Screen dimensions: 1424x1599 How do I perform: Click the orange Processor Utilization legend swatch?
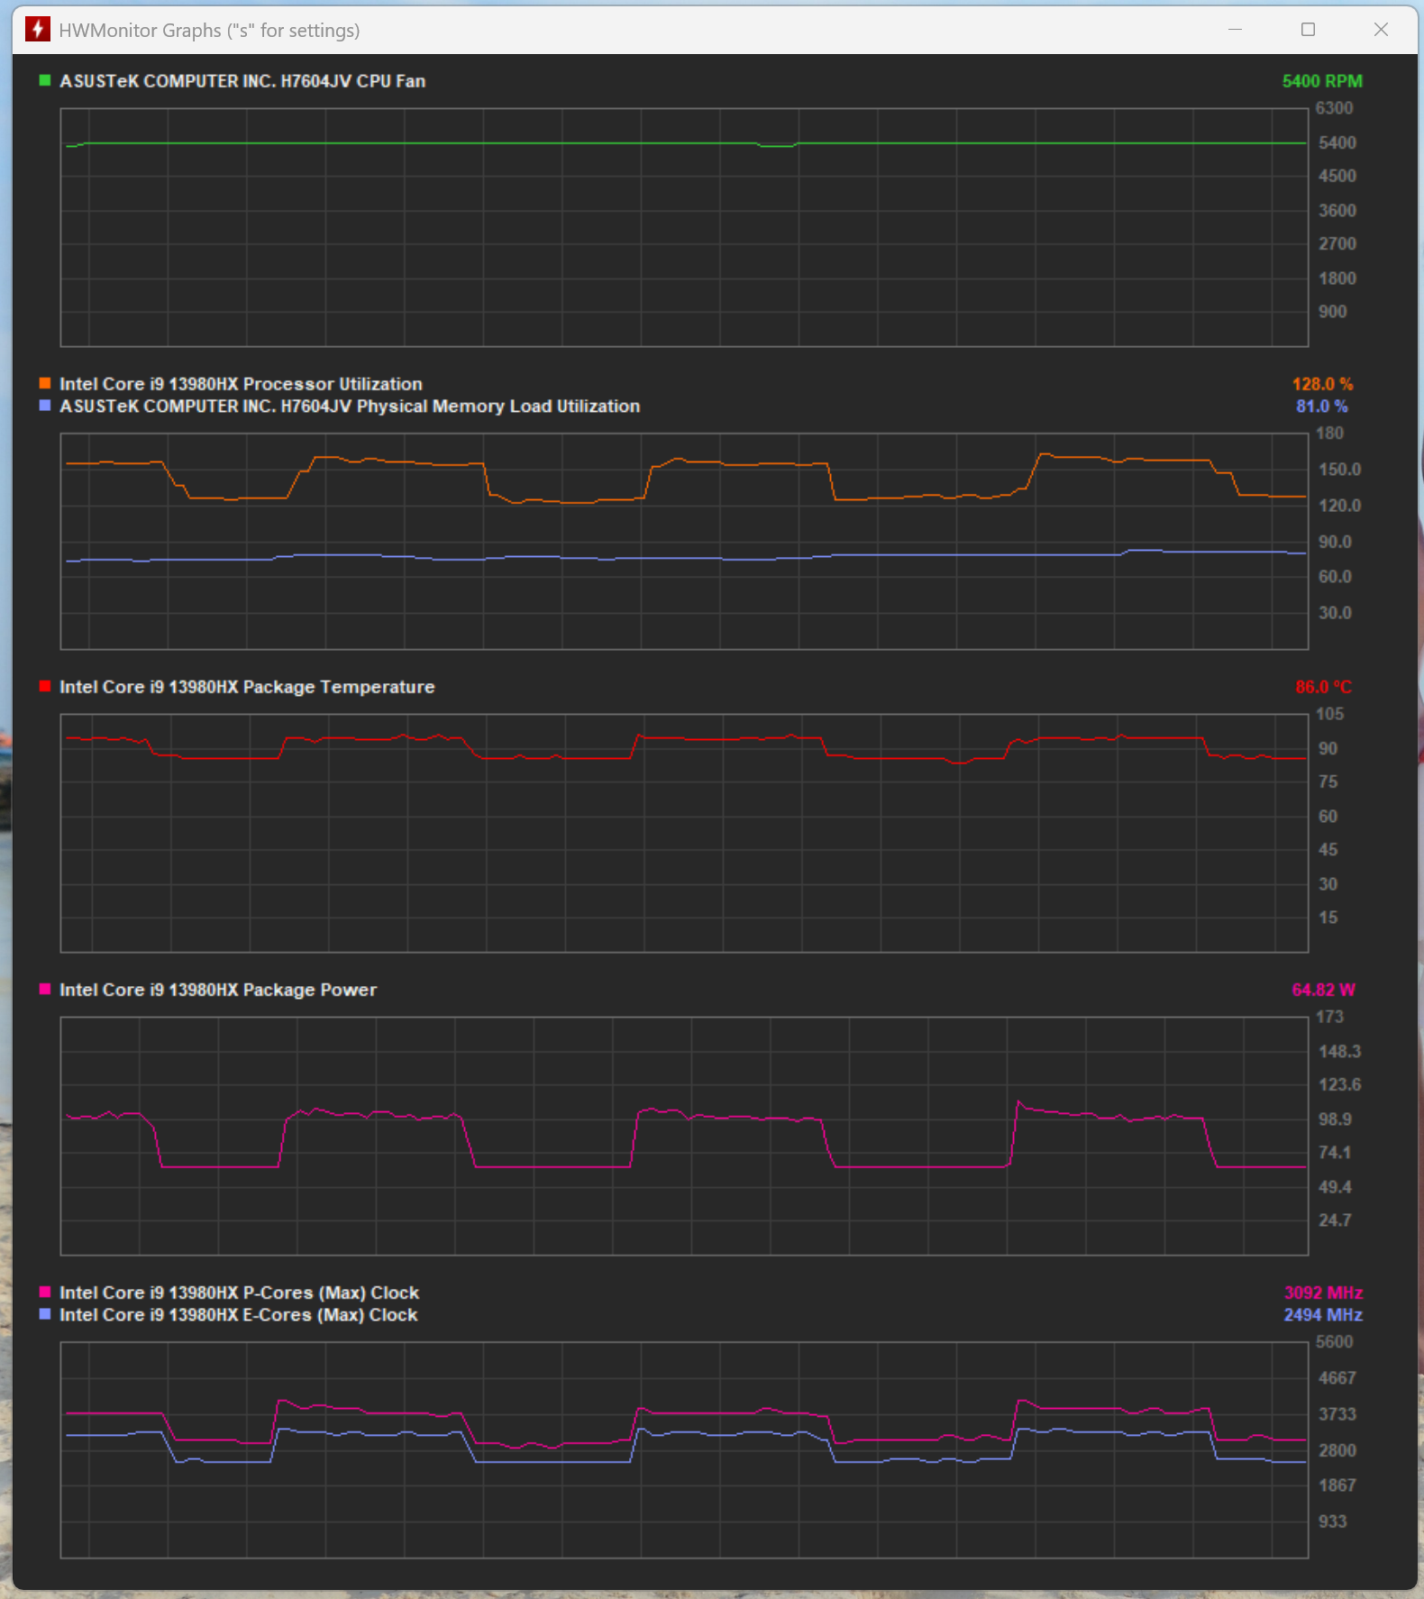coord(44,384)
